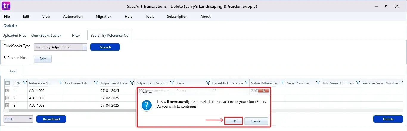Click the SaasAnt 'tr' application logo
The width and height of the screenshot is (407, 131).
(6, 6)
